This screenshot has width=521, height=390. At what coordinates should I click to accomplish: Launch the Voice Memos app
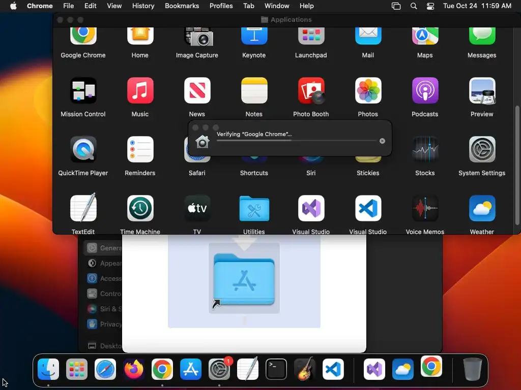425,208
